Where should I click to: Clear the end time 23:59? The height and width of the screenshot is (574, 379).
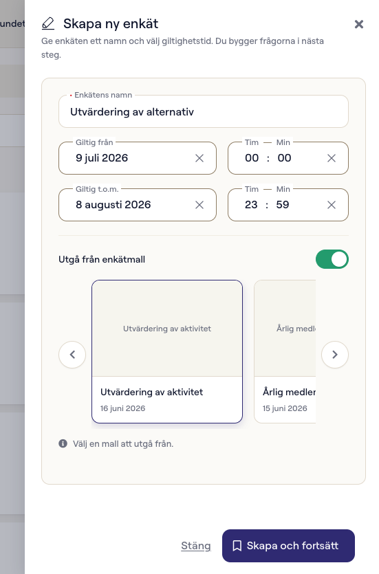pyautogui.click(x=332, y=205)
